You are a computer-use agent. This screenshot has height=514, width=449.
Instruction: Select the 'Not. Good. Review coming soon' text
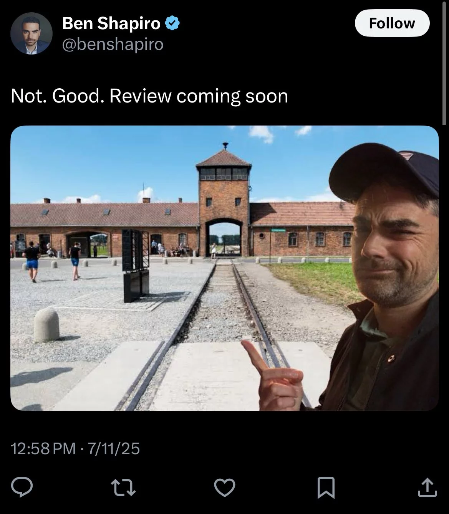[149, 96]
